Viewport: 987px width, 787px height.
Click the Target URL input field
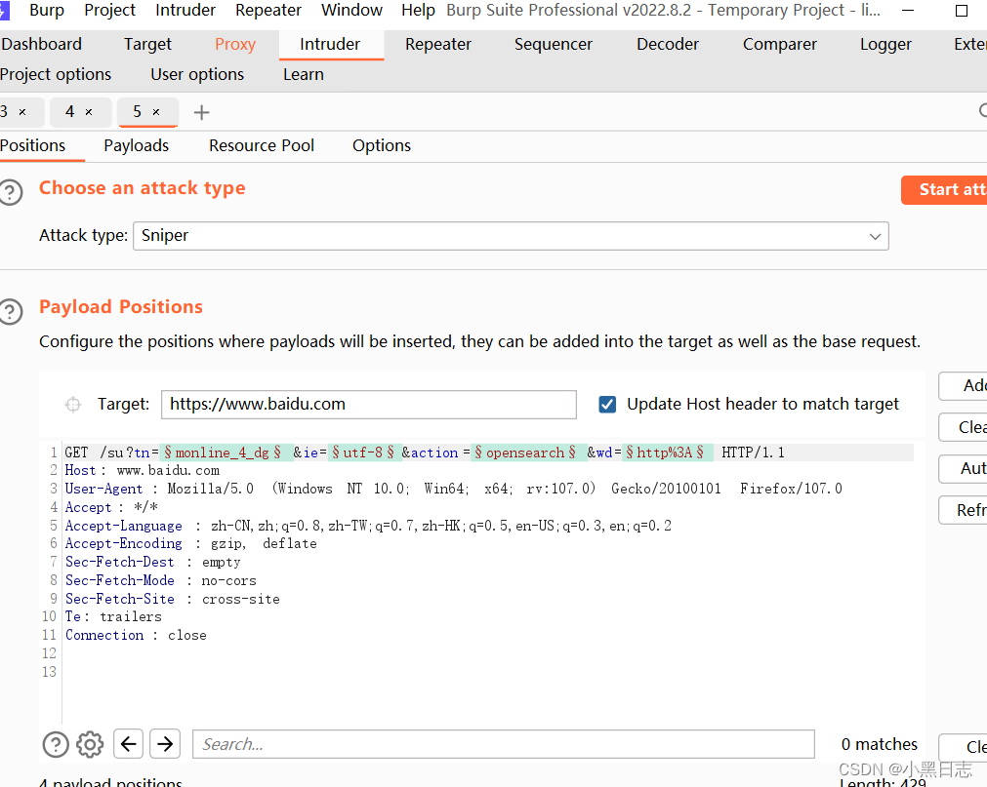click(x=369, y=404)
